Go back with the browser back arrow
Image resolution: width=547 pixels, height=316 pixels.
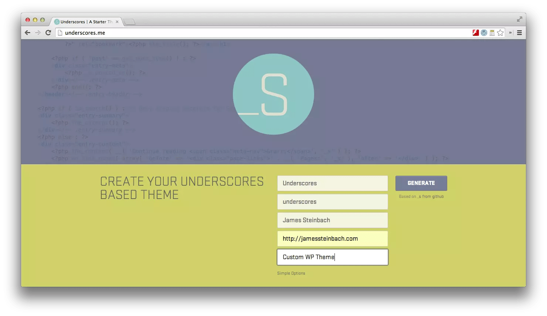pyautogui.click(x=27, y=33)
